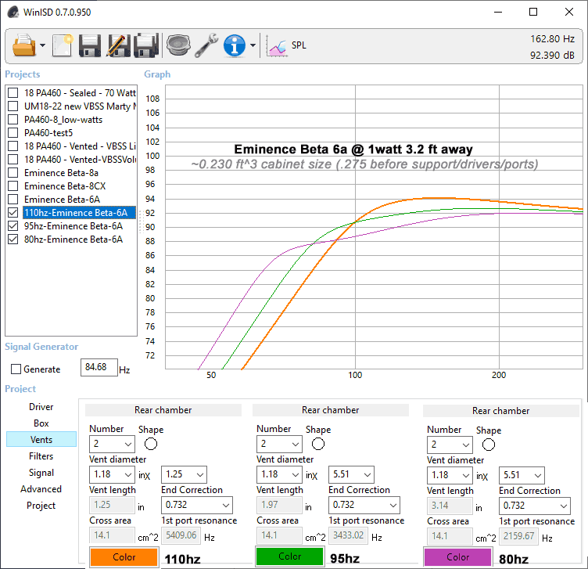Switch to the Driver tab
This screenshot has height=569, width=588.
(41, 407)
